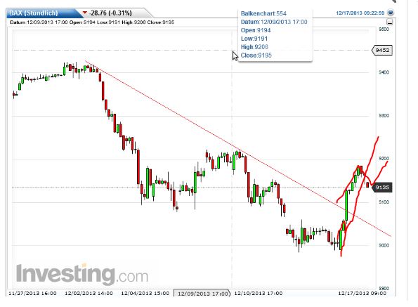This screenshot has height=307, width=418.
Task: Click the 11/27/2013 16:00 axis date
Action: 32,293
